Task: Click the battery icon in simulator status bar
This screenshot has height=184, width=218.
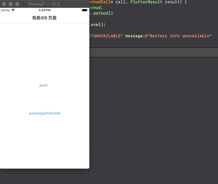Action: coord(85,10)
